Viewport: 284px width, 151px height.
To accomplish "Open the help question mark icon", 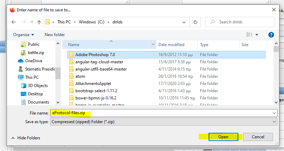I will pos(271,35).
